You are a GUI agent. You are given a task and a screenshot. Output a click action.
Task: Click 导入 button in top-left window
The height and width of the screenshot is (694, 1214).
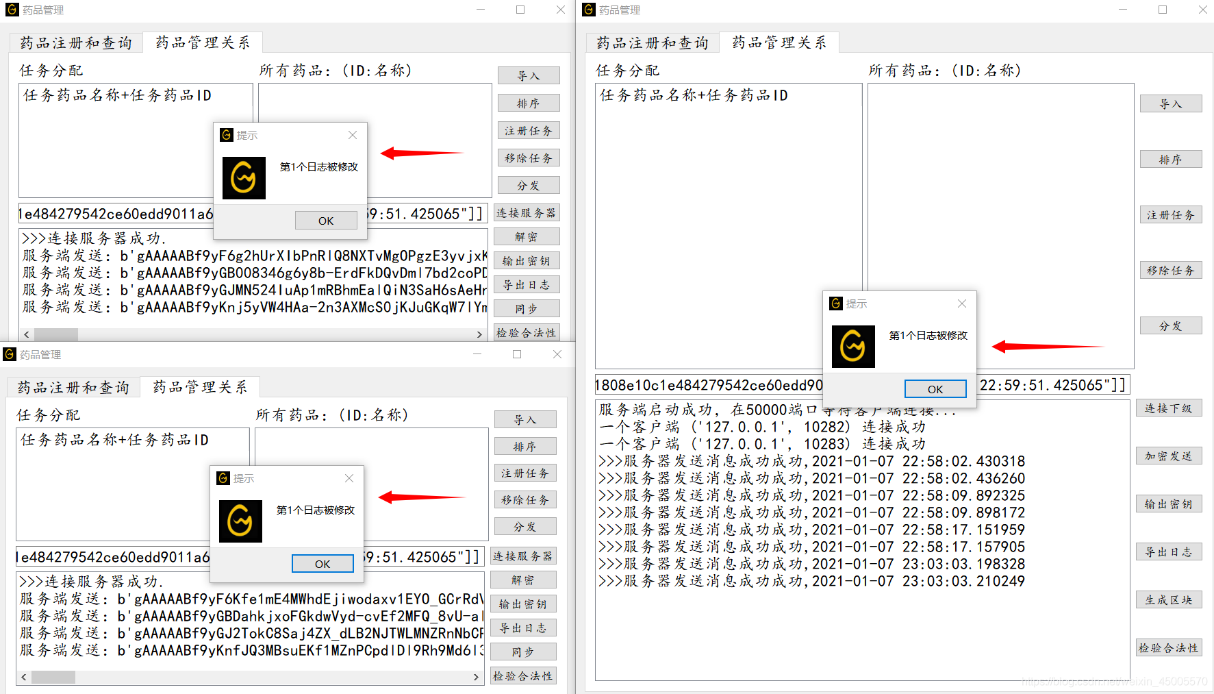point(529,75)
